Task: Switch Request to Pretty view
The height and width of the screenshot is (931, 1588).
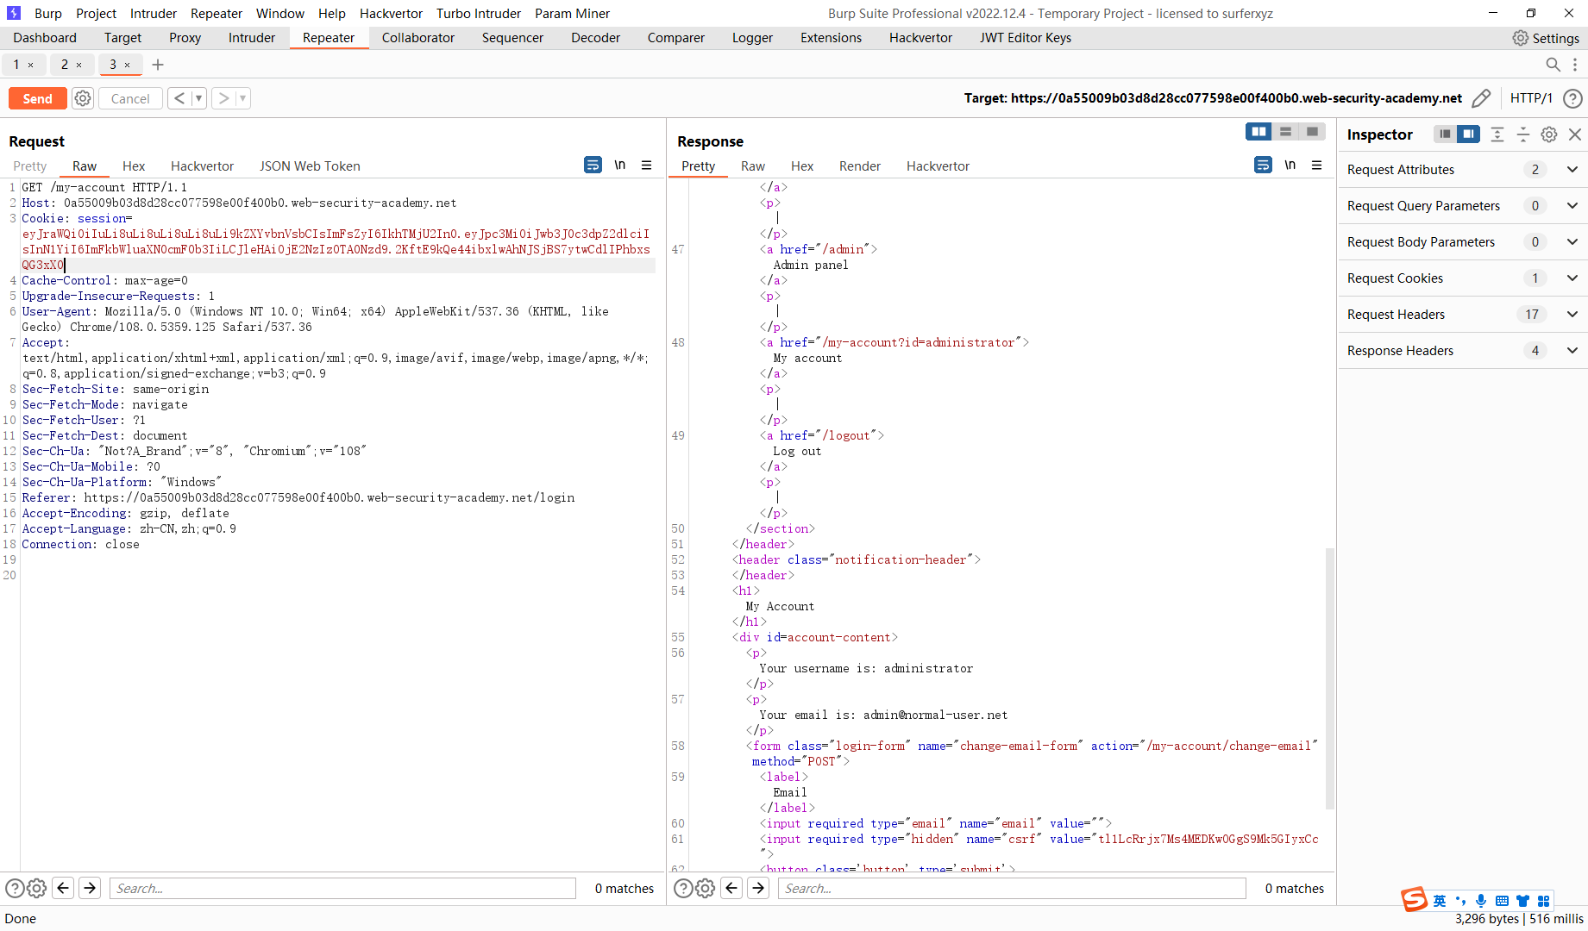Action: pyautogui.click(x=30, y=166)
